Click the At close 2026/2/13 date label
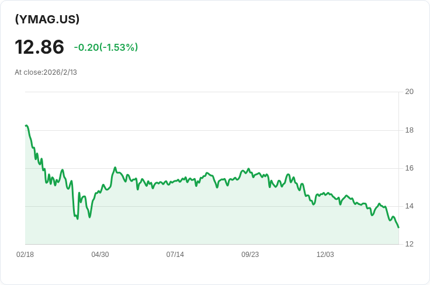This screenshot has width=430, height=285. (x=46, y=72)
